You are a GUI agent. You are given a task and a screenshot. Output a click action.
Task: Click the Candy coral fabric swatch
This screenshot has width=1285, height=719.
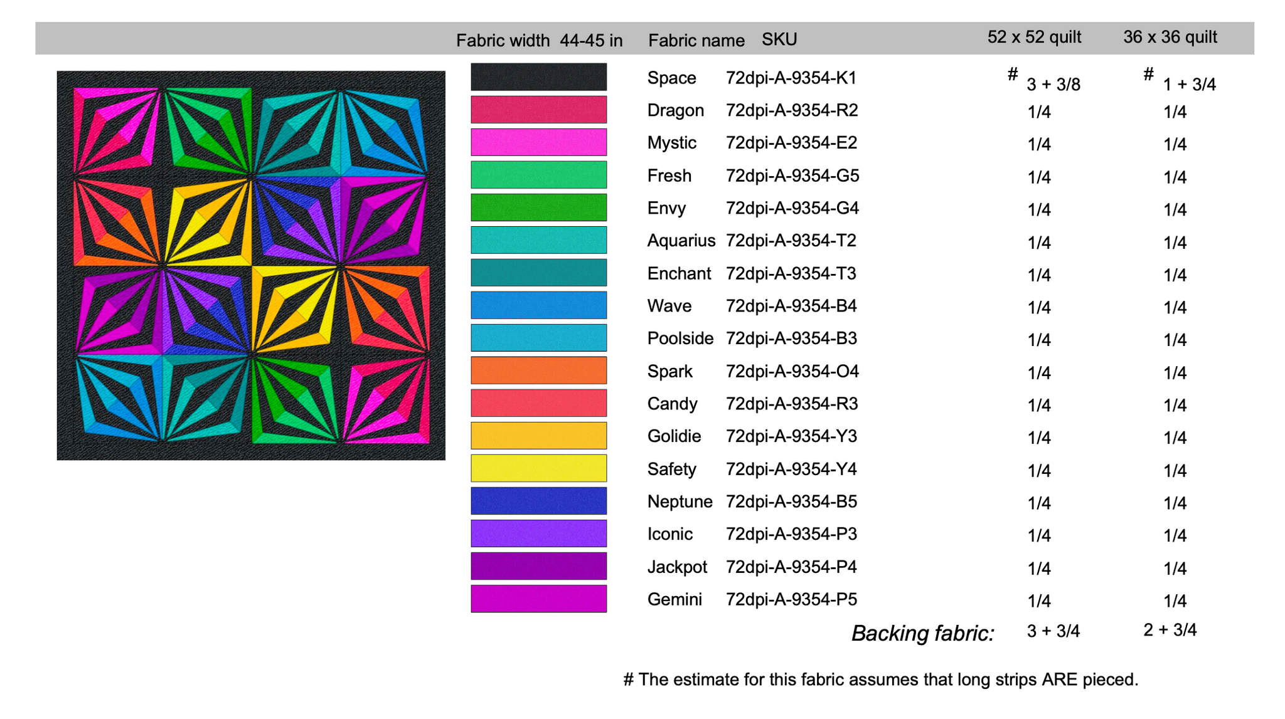click(x=538, y=403)
